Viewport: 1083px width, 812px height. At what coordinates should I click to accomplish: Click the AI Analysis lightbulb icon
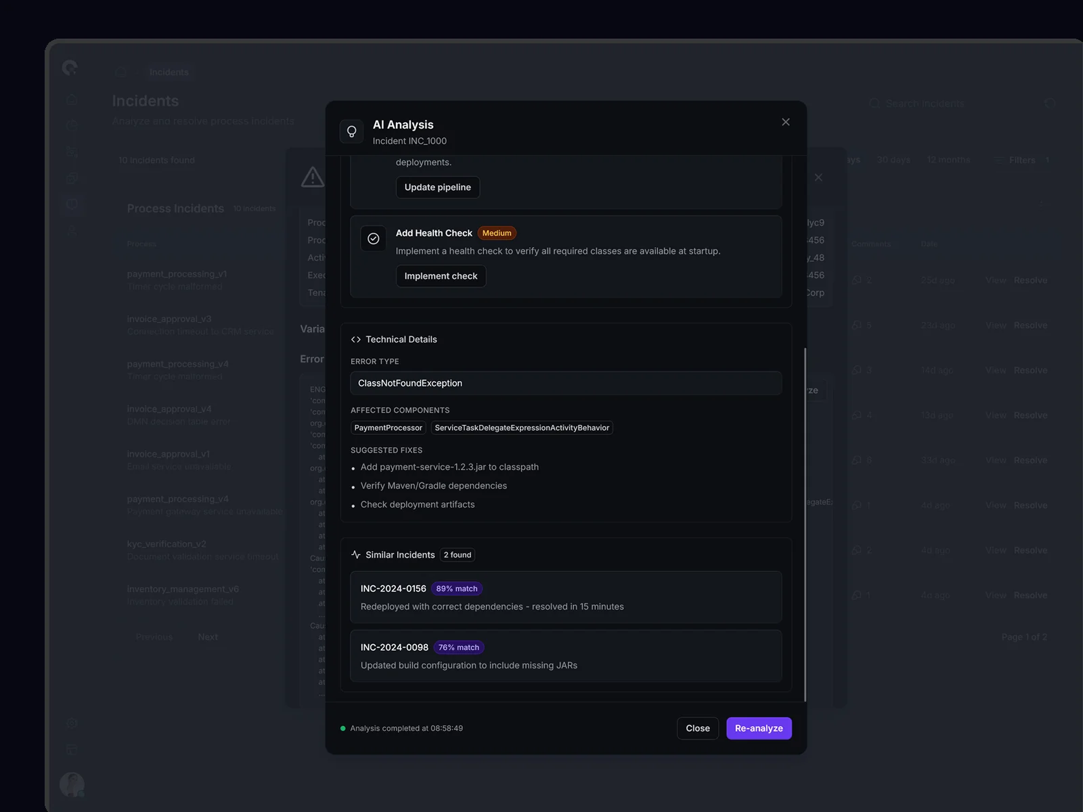pyautogui.click(x=351, y=132)
